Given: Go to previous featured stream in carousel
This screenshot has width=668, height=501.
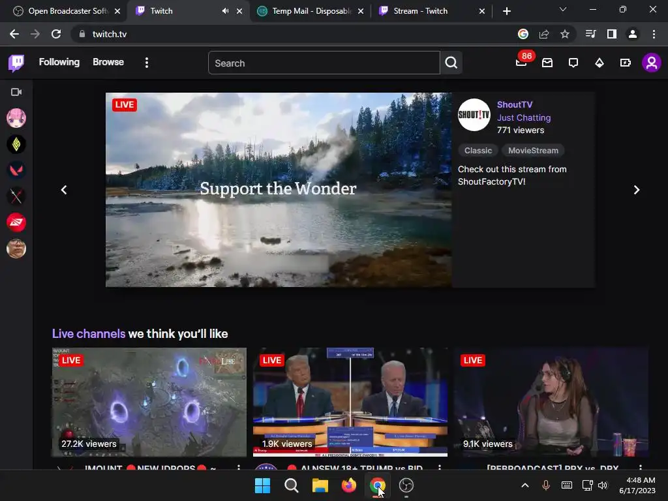Looking at the screenshot, I should coord(64,190).
